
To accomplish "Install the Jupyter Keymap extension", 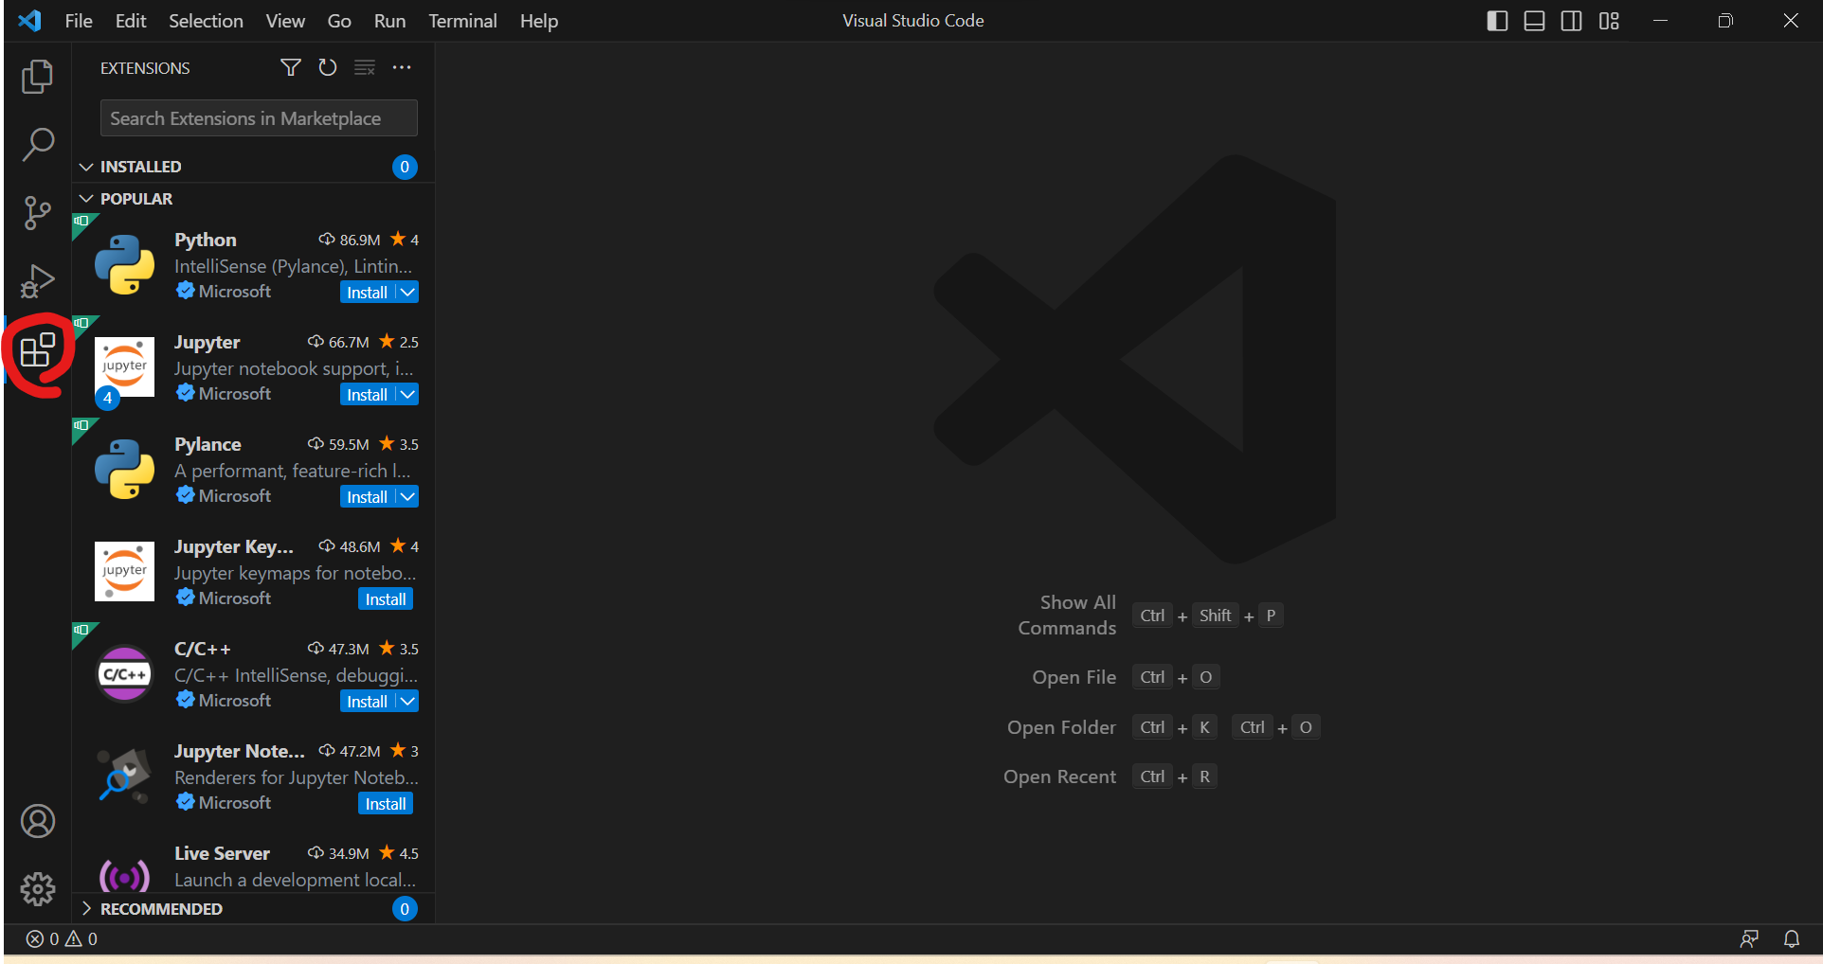I will [x=386, y=598].
